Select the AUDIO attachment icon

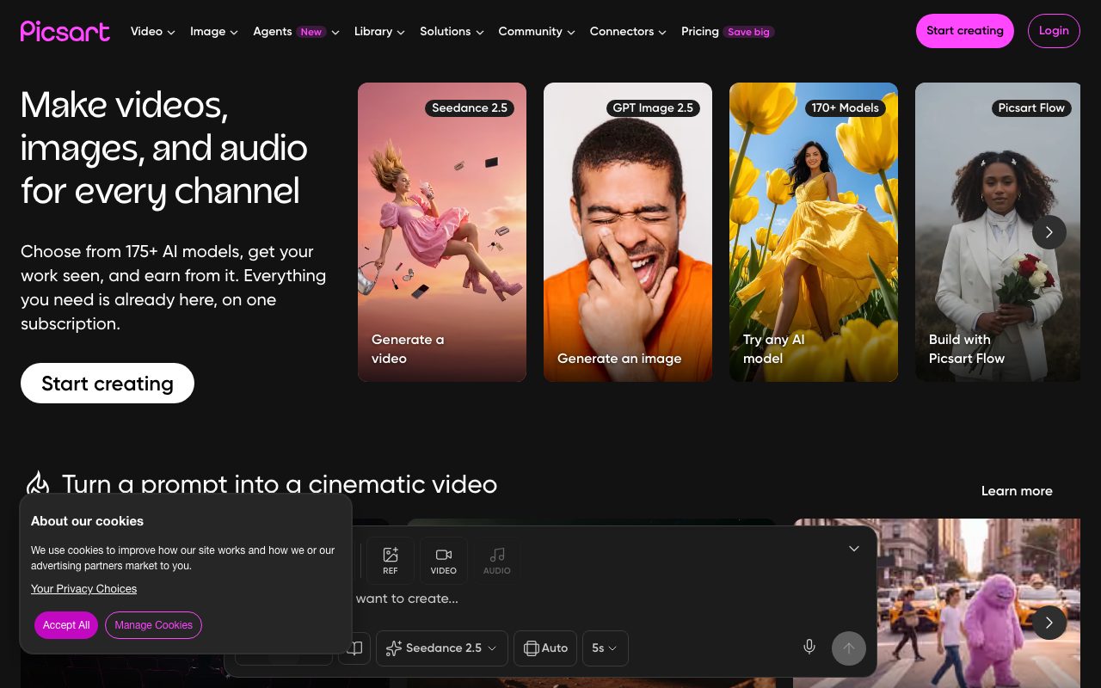[497, 560]
